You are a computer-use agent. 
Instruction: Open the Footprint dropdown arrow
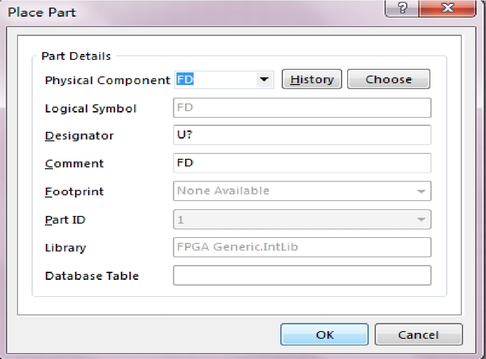421,191
